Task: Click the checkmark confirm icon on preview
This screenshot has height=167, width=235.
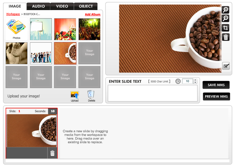Action: (x=226, y=66)
